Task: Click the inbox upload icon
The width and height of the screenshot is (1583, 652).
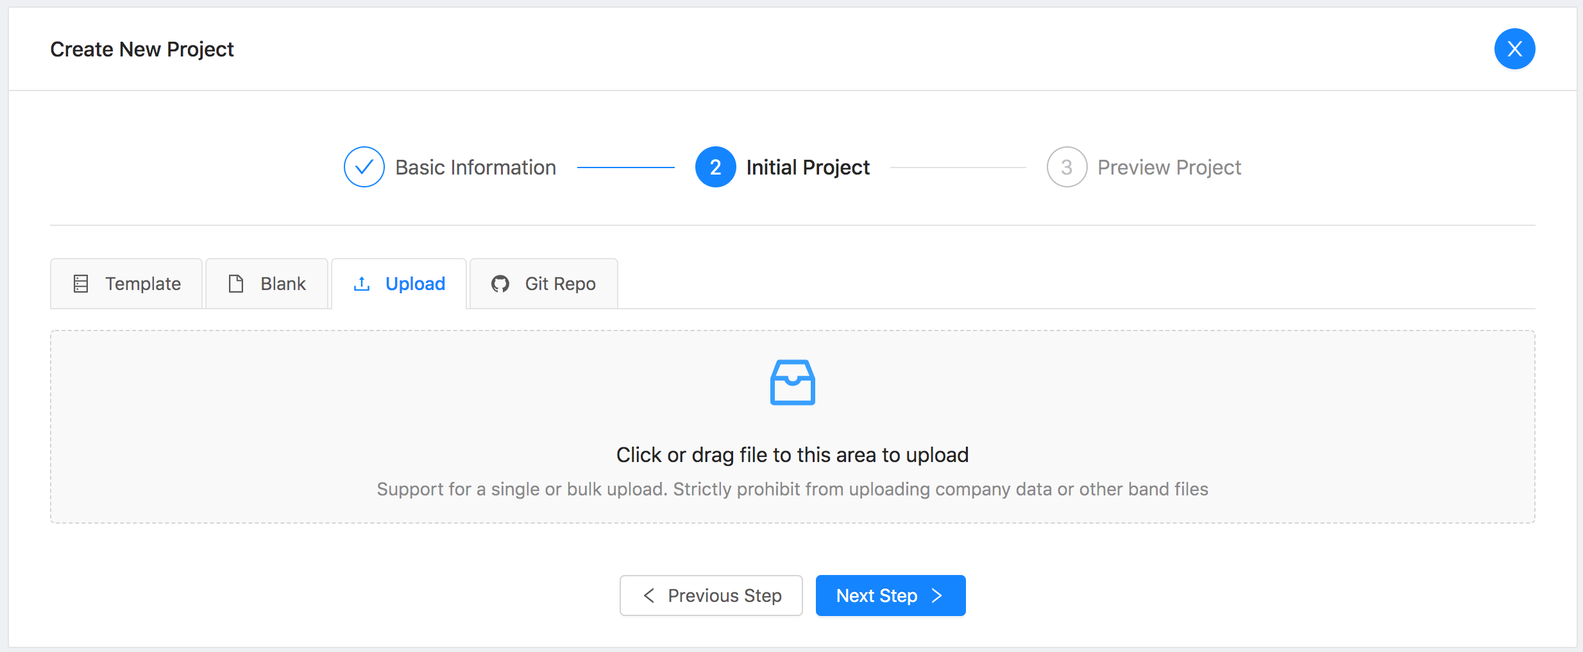Action: pyautogui.click(x=792, y=382)
